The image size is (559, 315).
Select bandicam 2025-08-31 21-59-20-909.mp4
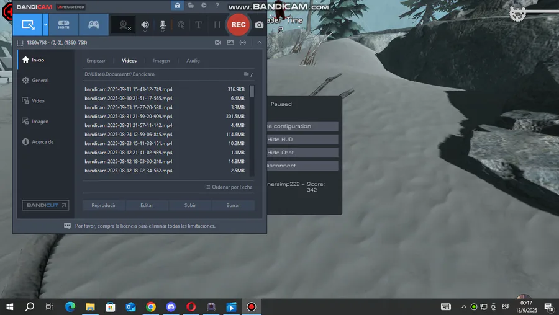coord(165,117)
